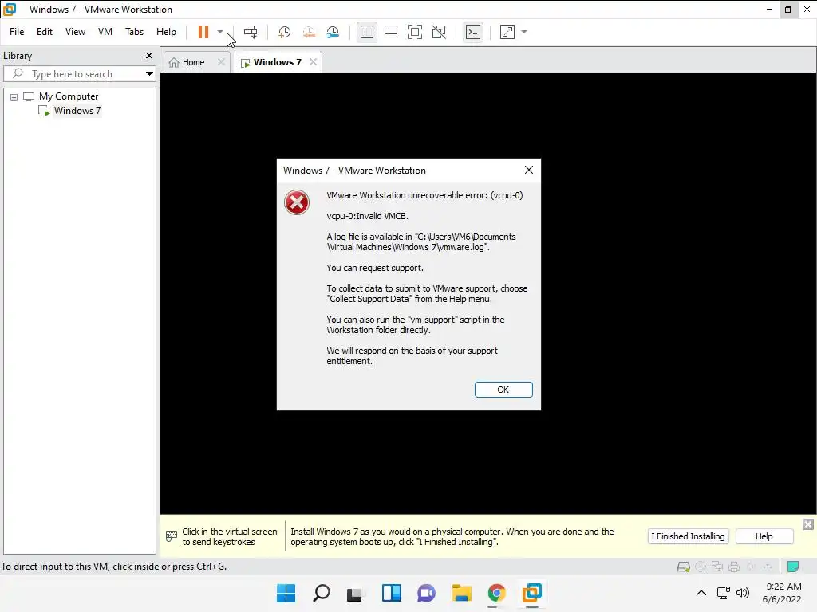Select My Computer in the library

pyautogui.click(x=69, y=96)
